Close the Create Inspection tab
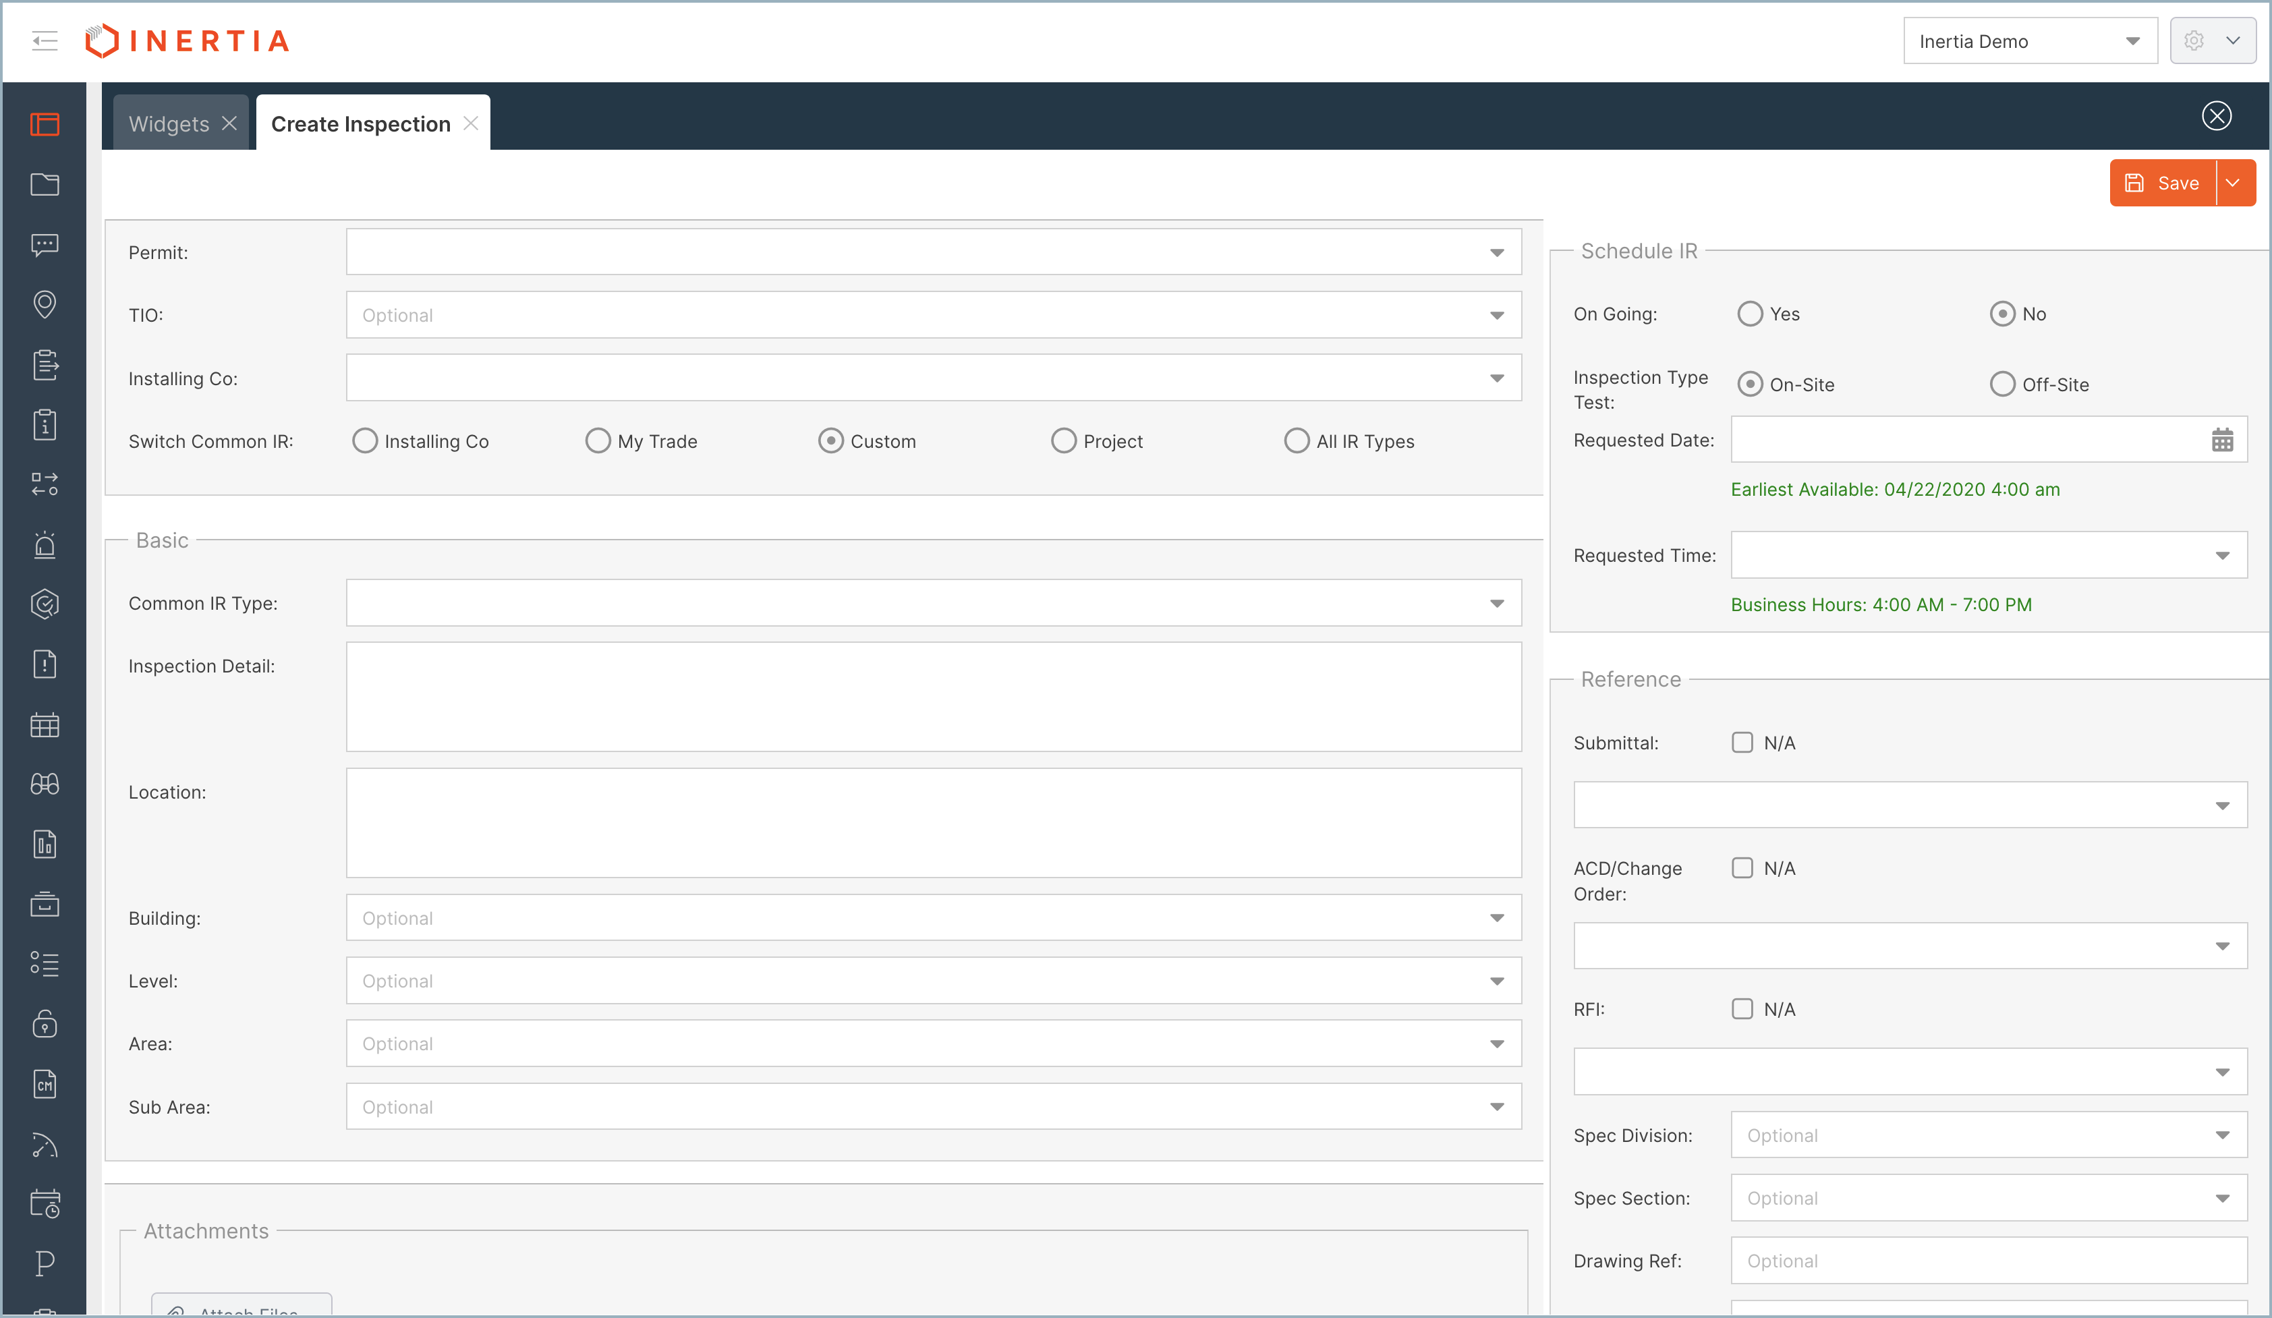Image resolution: width=2272 pixels, height=1318 pixels. click(471, 123)
